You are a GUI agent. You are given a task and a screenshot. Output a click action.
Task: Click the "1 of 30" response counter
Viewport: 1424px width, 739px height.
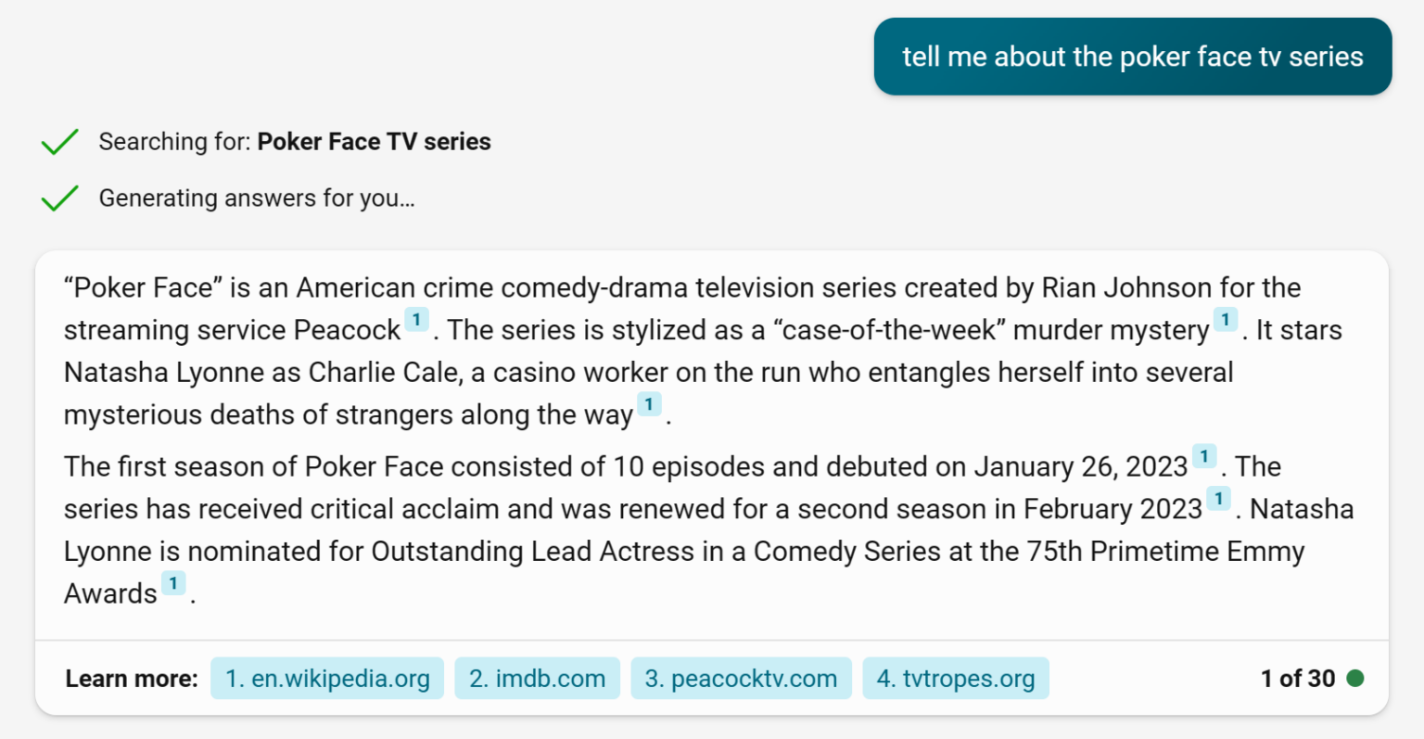pos(1297,679)
